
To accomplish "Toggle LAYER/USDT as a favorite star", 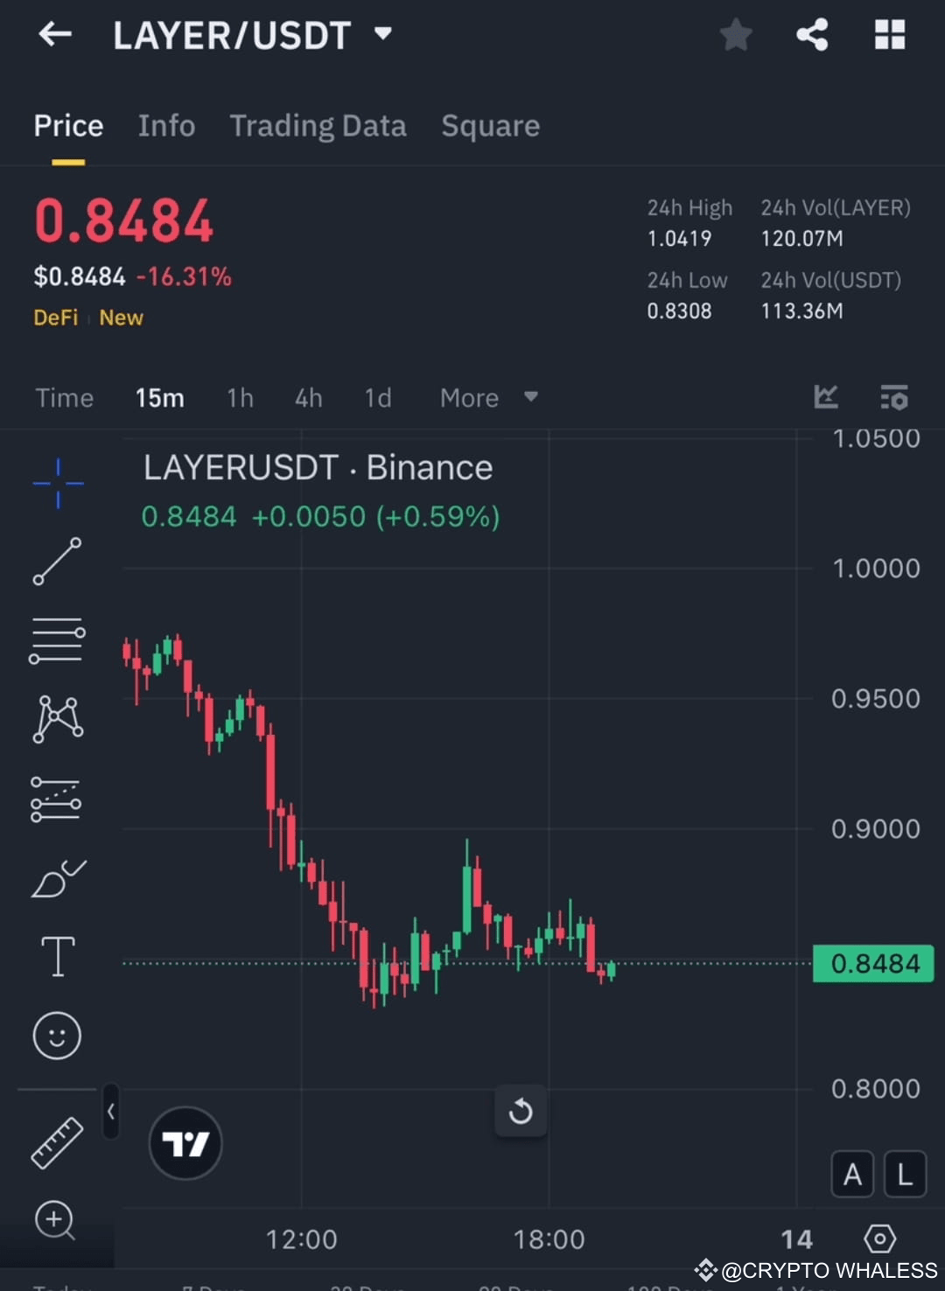I will coord(736,34).
